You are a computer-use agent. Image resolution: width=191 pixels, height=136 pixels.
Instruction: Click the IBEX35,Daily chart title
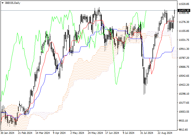point(13,3)
